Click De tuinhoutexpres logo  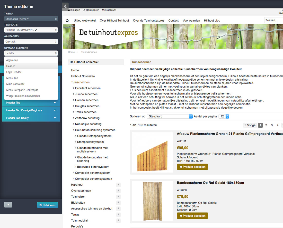[108, 33]
